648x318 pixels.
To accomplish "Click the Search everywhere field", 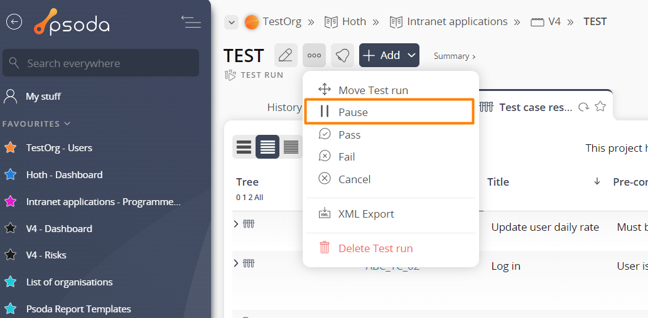I will pyautogui.click(x=101, y=63).
